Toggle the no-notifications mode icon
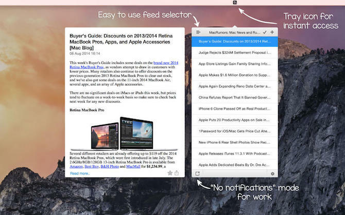Image resolution: width=345 pixels, height=215 pixels. coord(197,173)
